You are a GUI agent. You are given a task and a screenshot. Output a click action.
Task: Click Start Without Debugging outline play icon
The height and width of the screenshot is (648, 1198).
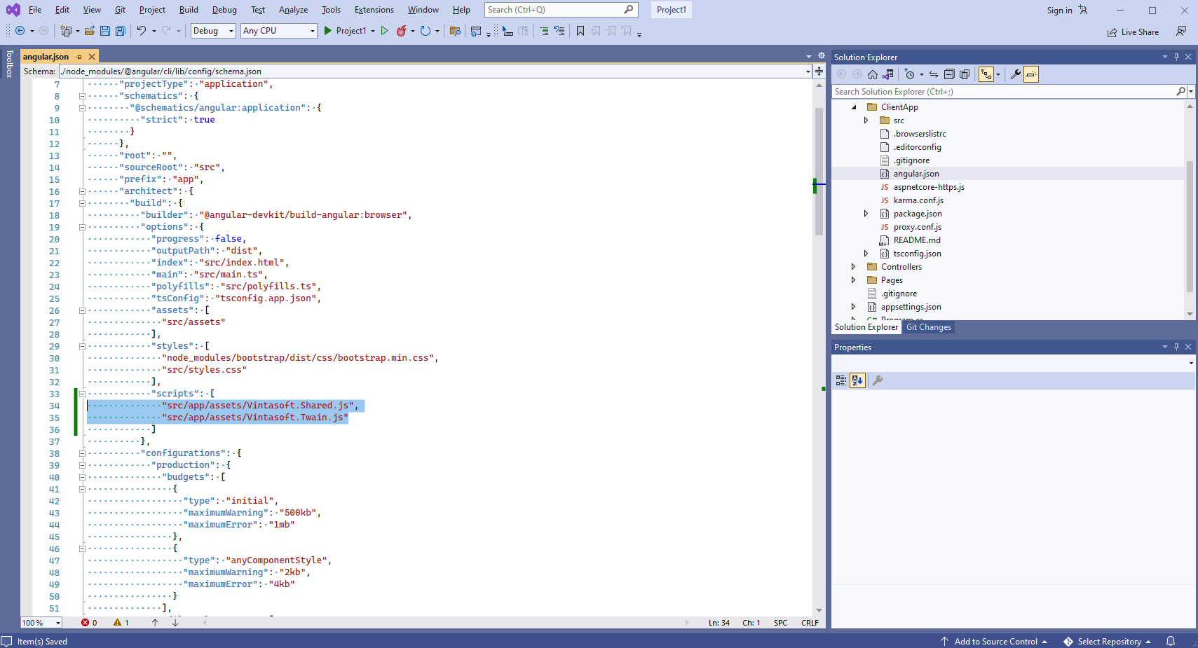point(384,31)
